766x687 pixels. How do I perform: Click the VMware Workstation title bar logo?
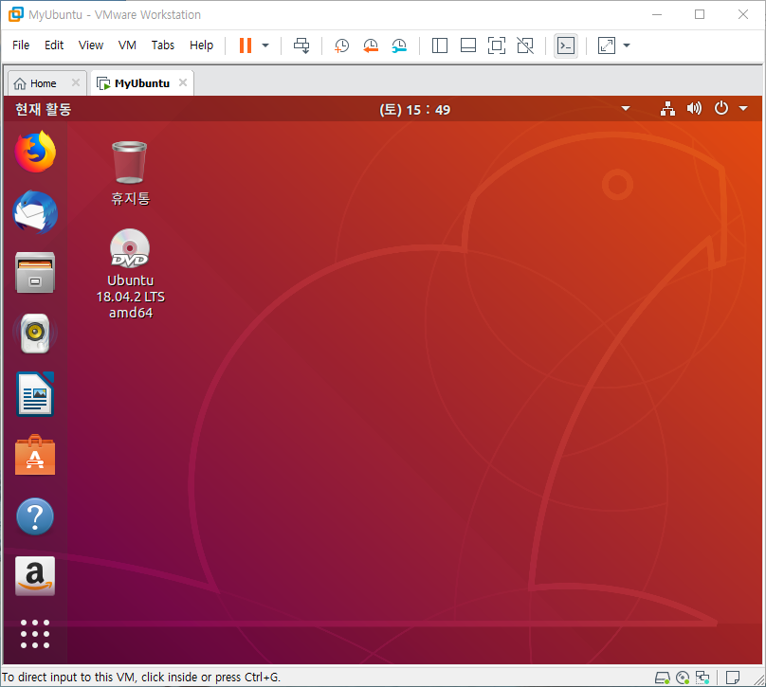[x=15, y=14]
